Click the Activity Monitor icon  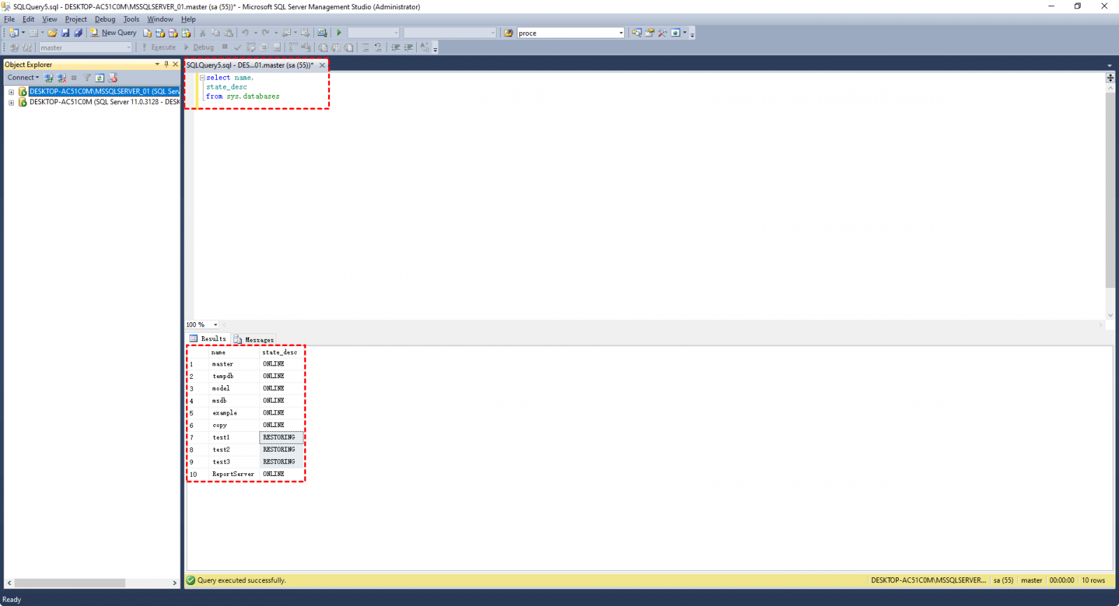(322, 33)
